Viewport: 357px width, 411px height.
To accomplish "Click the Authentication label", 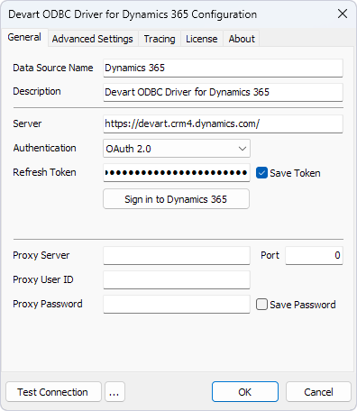I will click(44, 148).
